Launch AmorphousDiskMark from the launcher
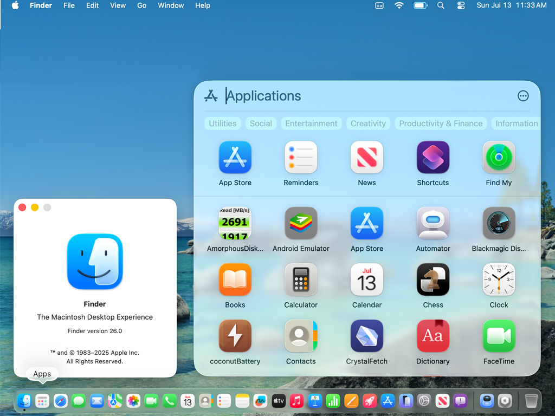 point(235,223)
